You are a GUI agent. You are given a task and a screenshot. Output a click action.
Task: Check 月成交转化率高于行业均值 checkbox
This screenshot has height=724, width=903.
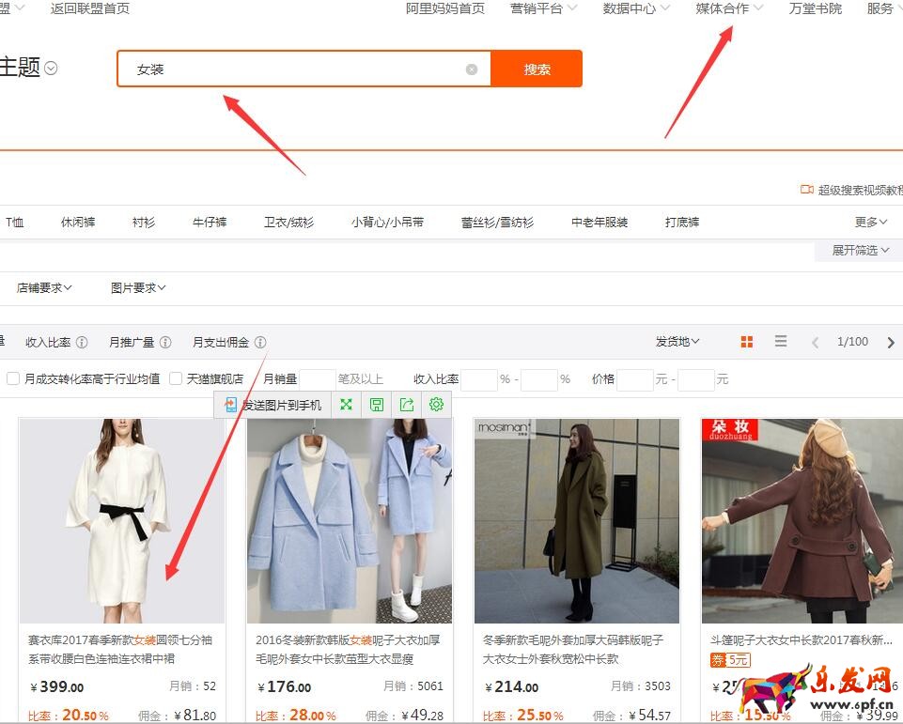tap(13, 379)
